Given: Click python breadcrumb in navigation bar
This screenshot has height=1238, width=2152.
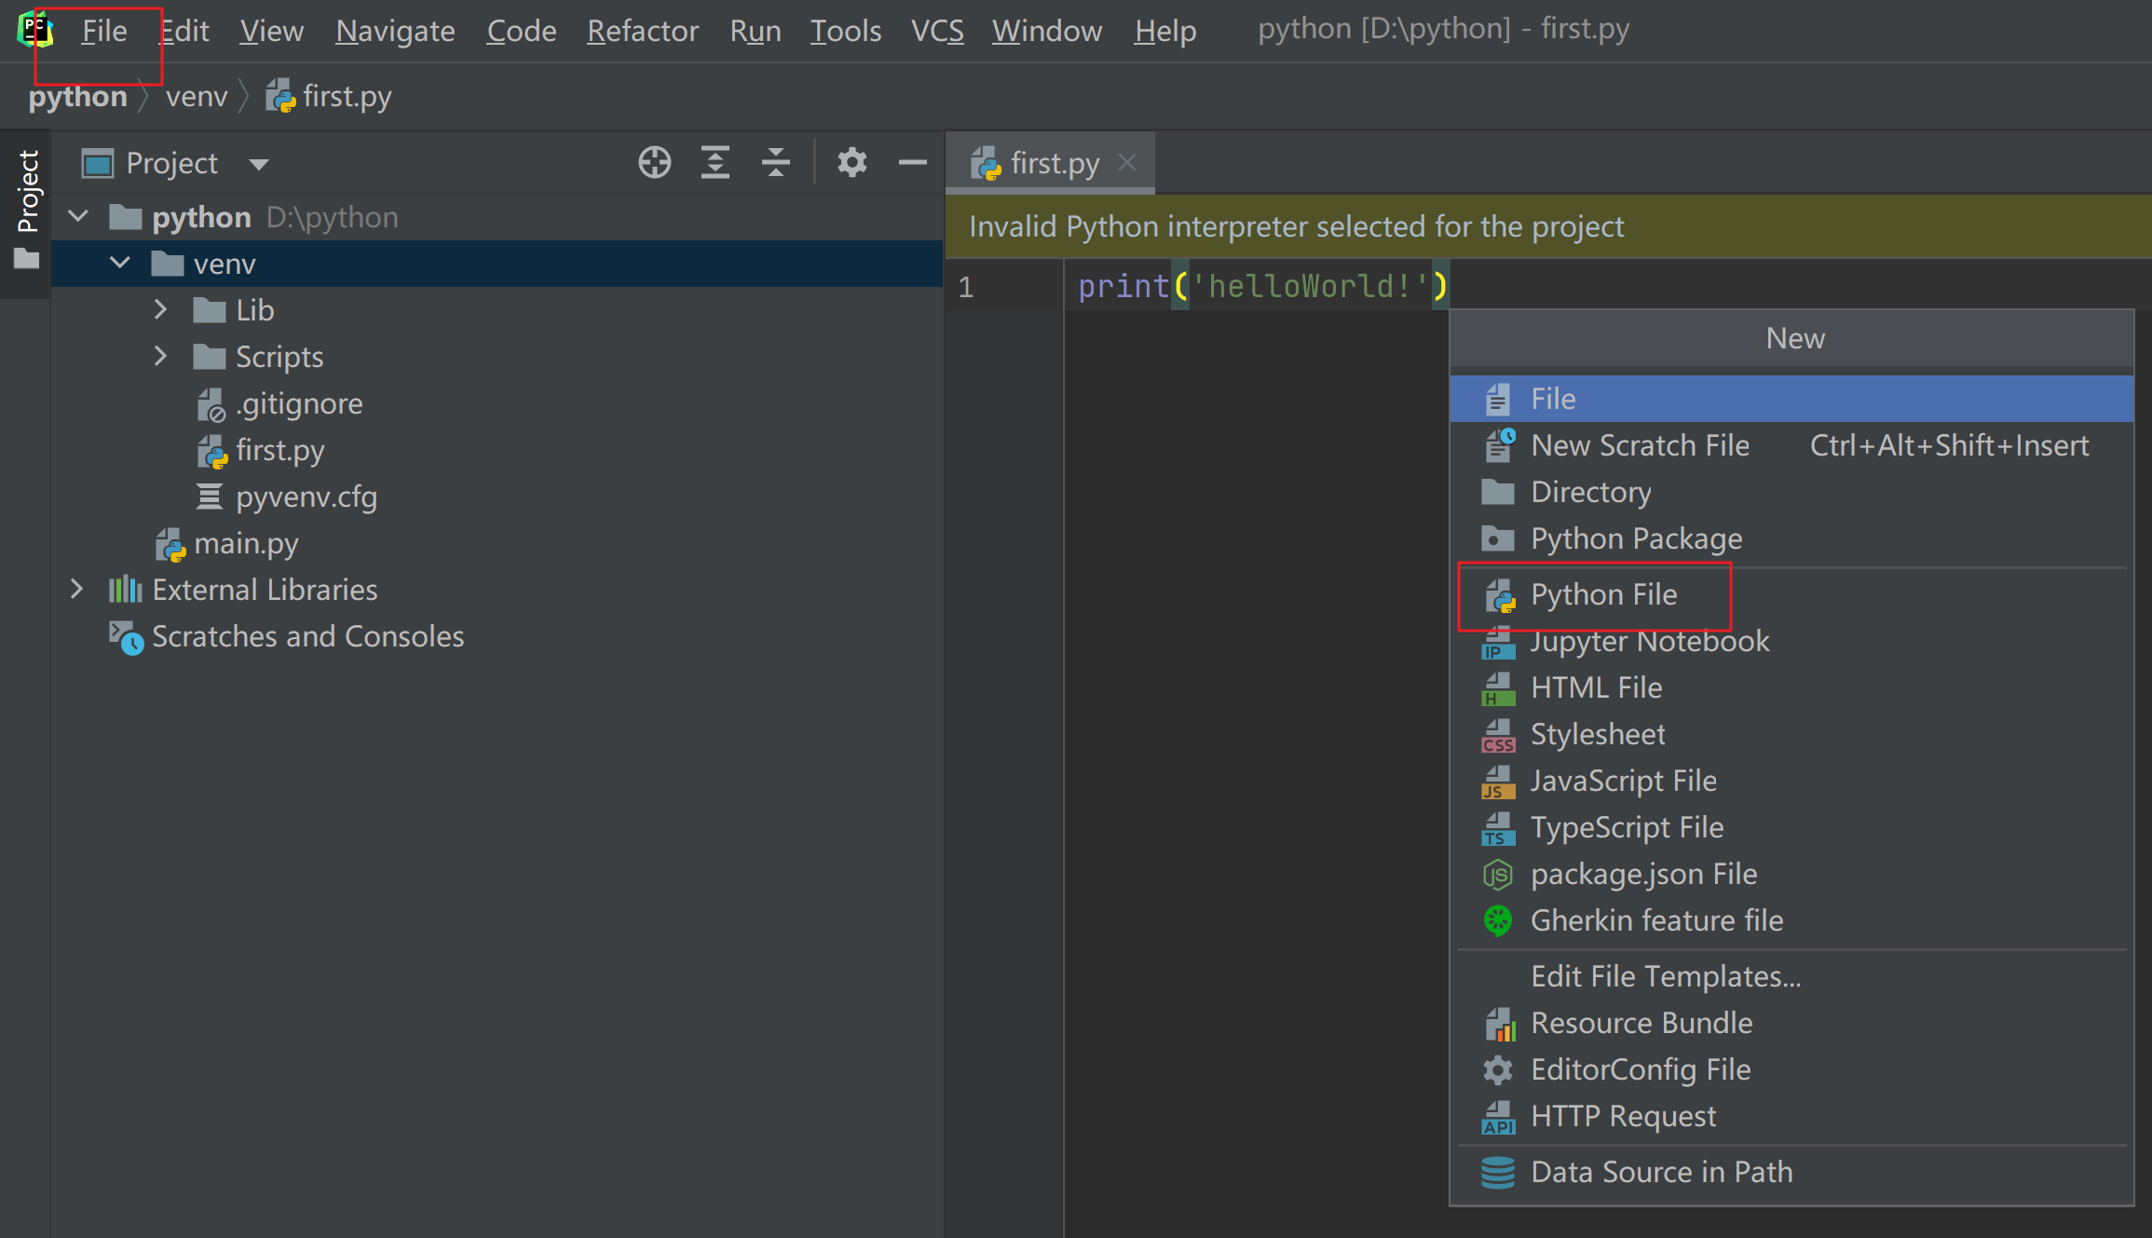Looking at the screenshot, I should (77, 96).
